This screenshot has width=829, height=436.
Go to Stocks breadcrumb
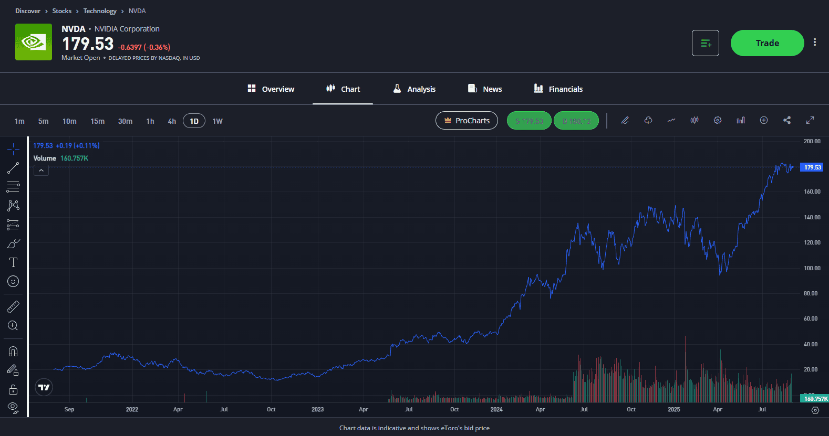(62, 11)
